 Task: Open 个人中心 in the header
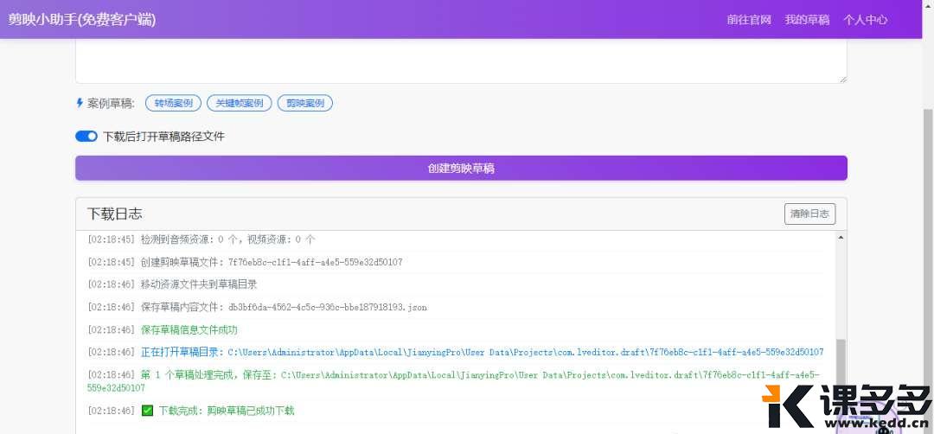pos(865,20)
